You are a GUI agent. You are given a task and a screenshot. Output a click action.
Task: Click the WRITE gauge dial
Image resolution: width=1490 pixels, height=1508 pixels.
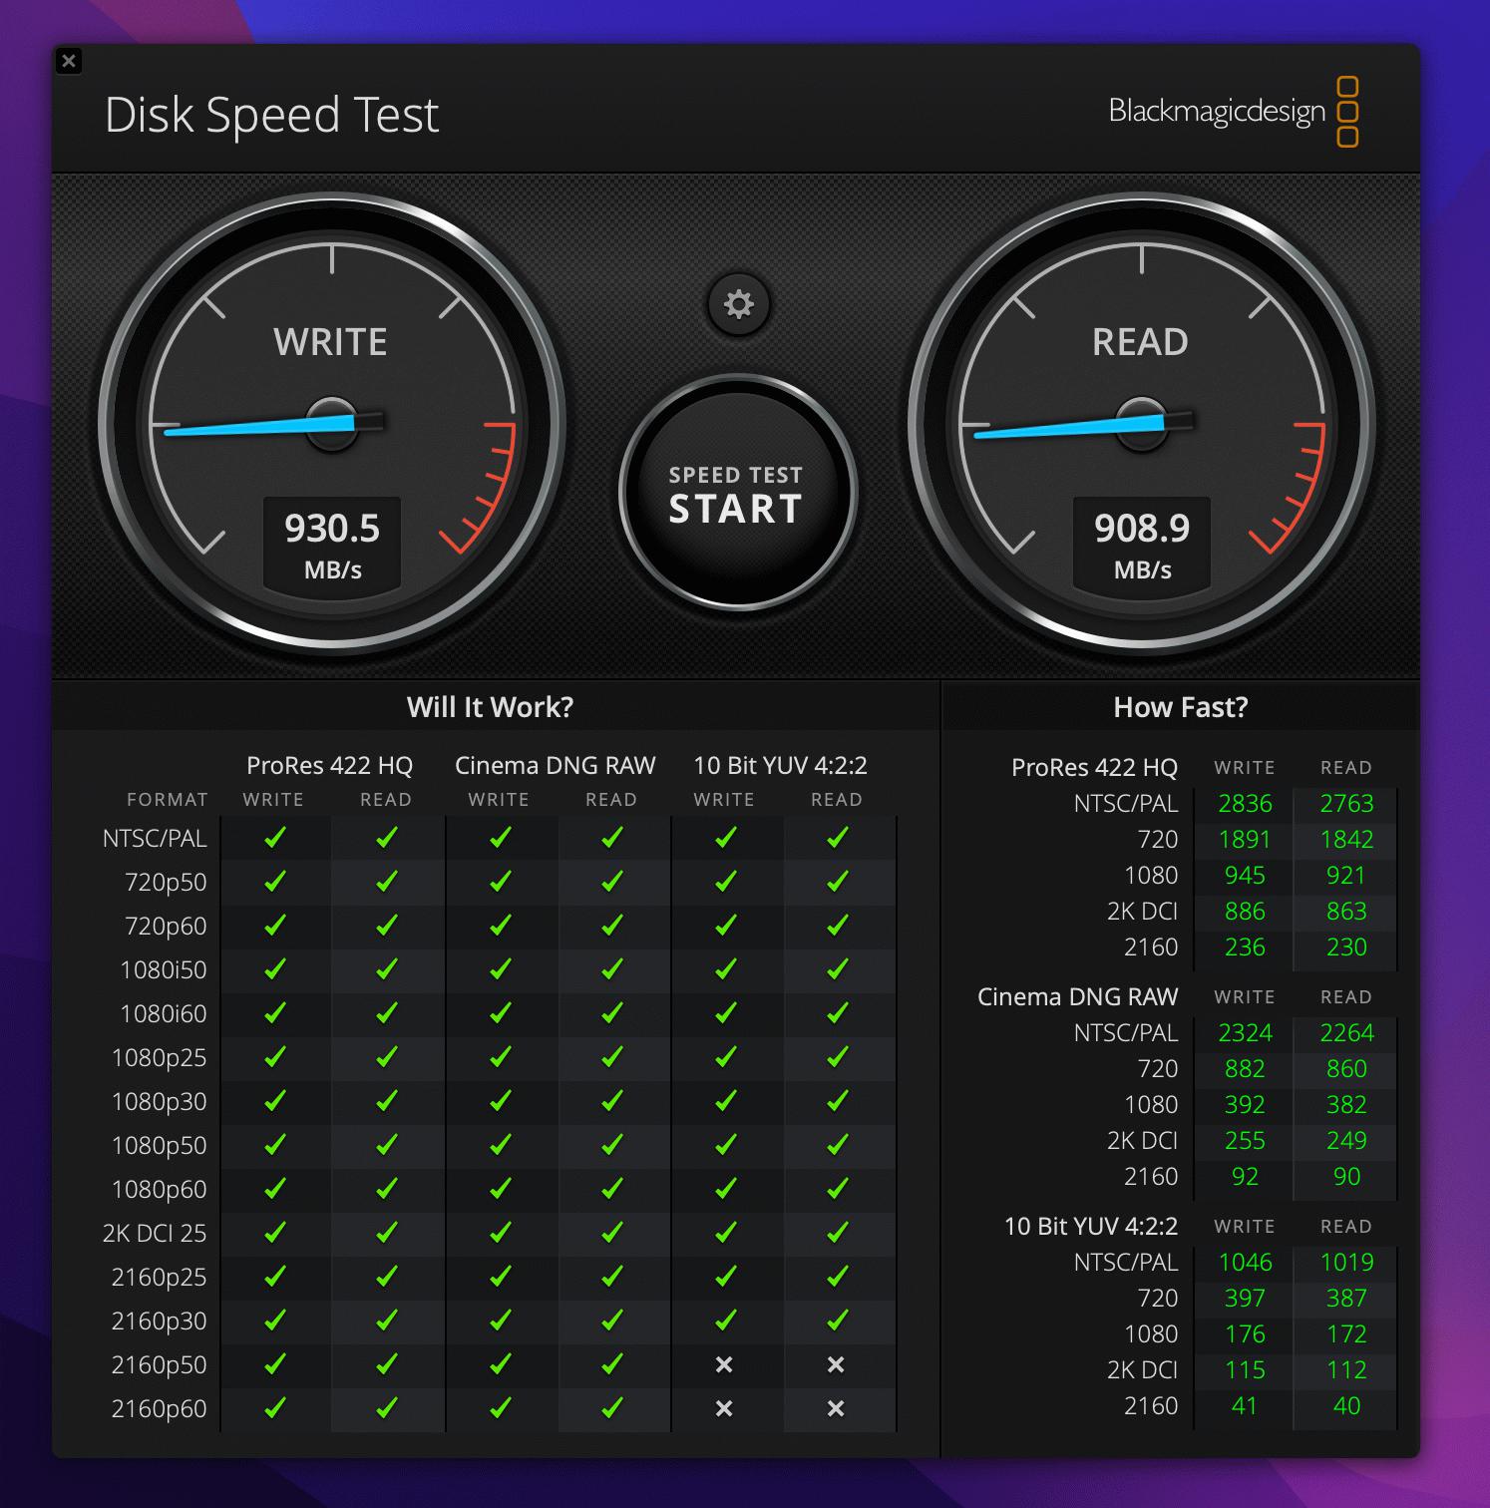tap(332, 425)
